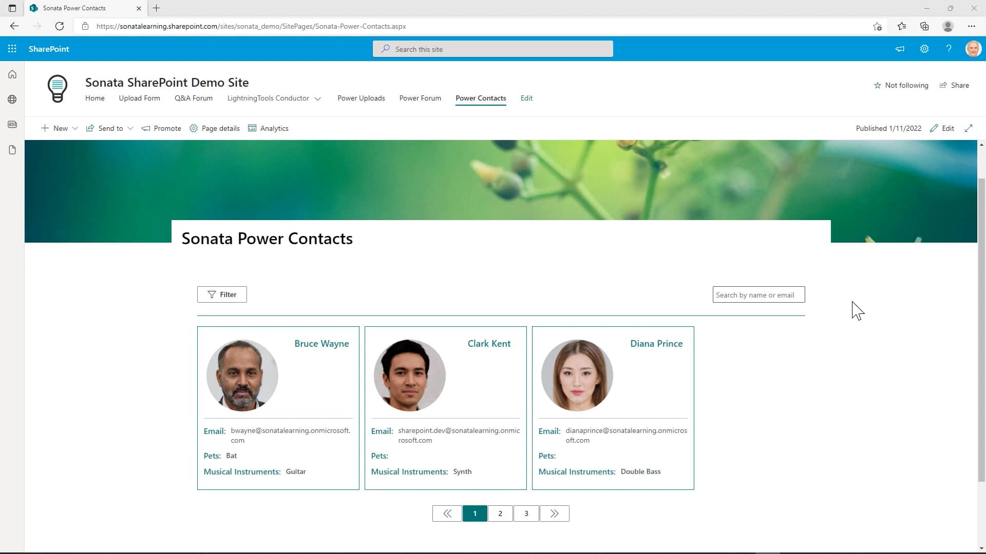Click the Search by name or email field
This screenshot has width=986, height=554.
click(x=759, y=294)
